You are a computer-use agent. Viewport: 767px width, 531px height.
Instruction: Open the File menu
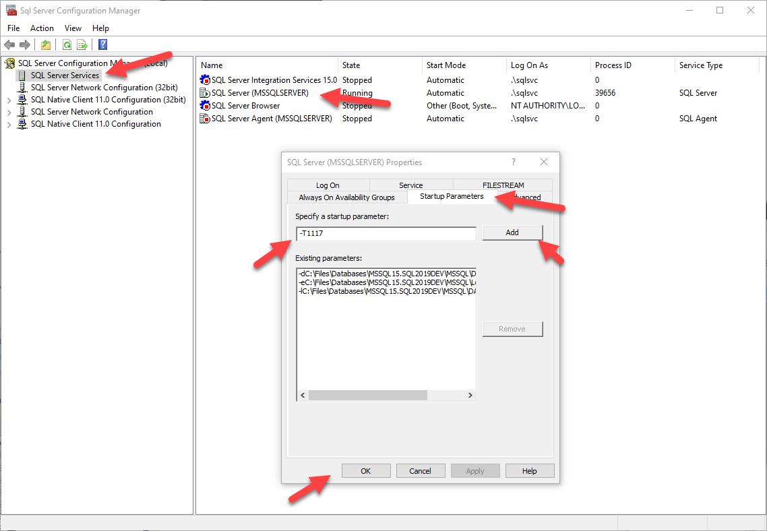coord(13,28)
